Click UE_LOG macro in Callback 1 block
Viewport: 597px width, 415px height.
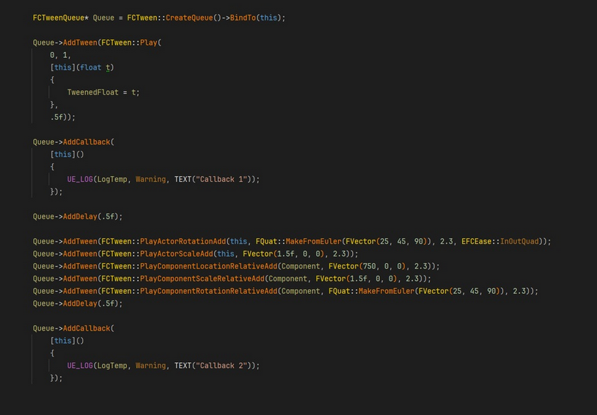tap(80, 180)
